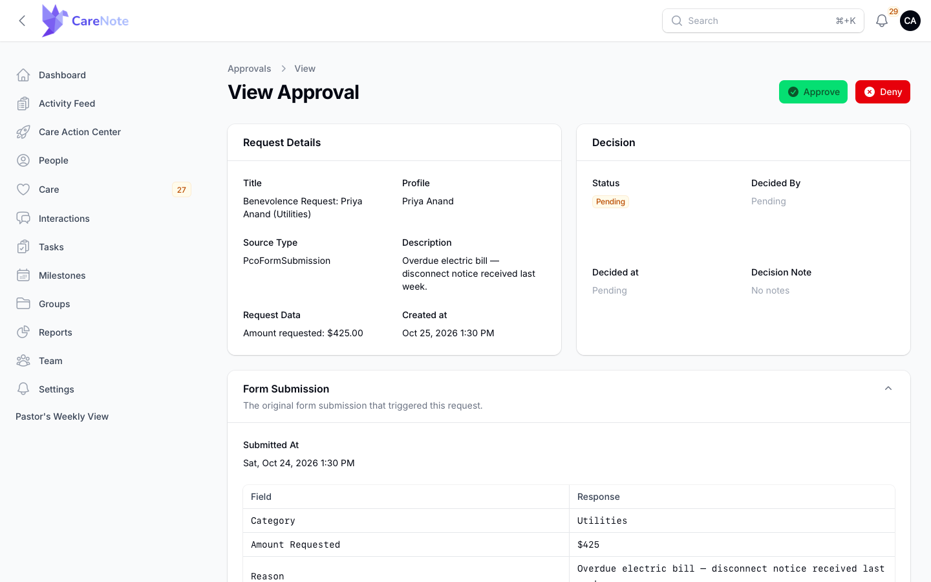This screenshot has height=582, width=931.
Task: Click the Team members icon
Action: click(x=23, y=361)
